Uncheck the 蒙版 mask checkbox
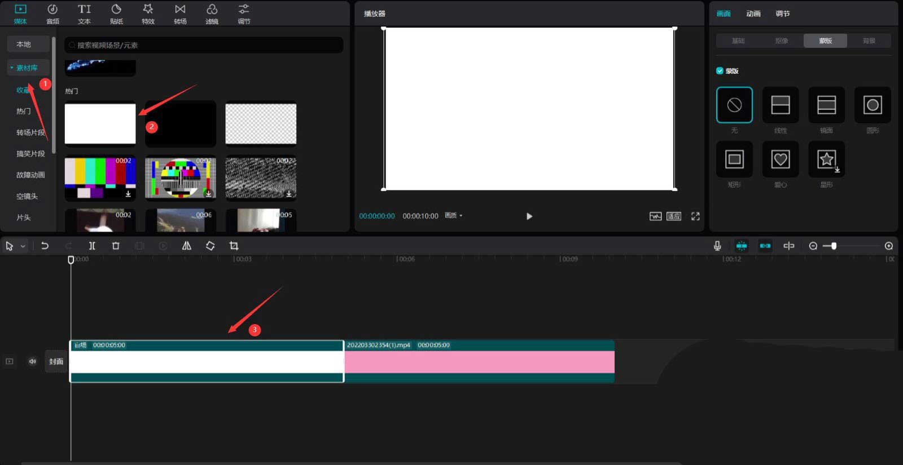This screenshot has height=465, width=903. [720, 71]
